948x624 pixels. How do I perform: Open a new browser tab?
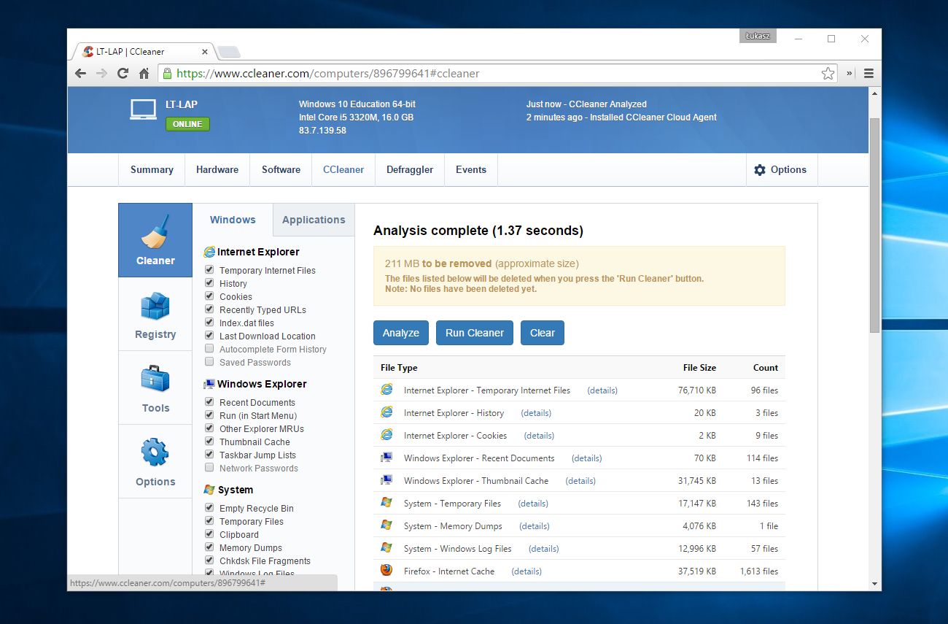point(229,52)
